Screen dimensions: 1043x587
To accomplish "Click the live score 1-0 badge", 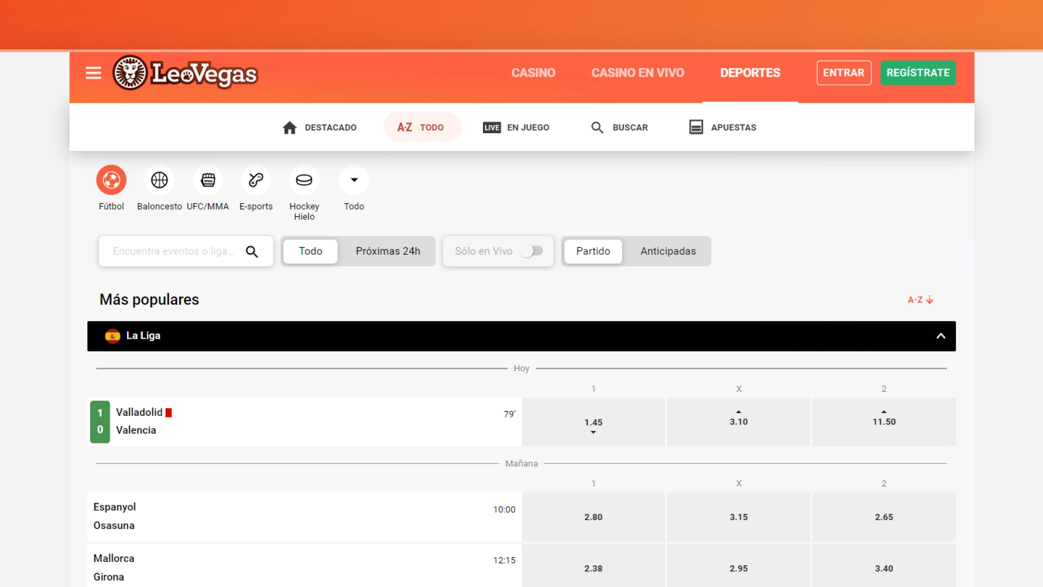I will click(x=100, y=422).
